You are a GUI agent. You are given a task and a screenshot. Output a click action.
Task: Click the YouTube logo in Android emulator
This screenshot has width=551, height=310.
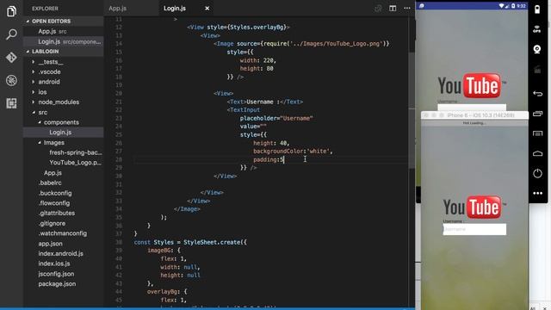pyautogui.click(x=472, y=85)
